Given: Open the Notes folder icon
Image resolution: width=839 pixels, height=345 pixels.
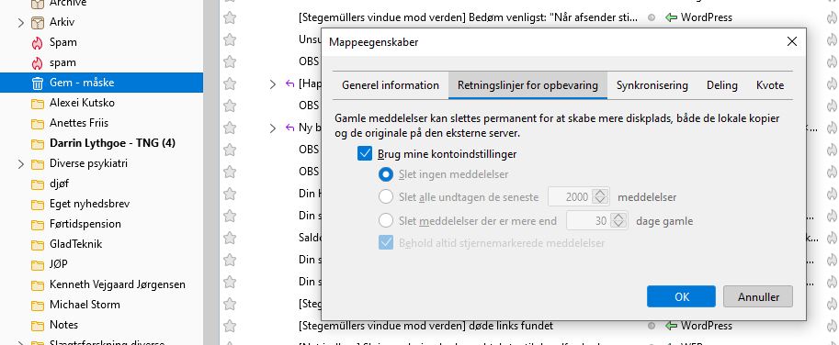Looking at the screenshot, I should point(37,325).
